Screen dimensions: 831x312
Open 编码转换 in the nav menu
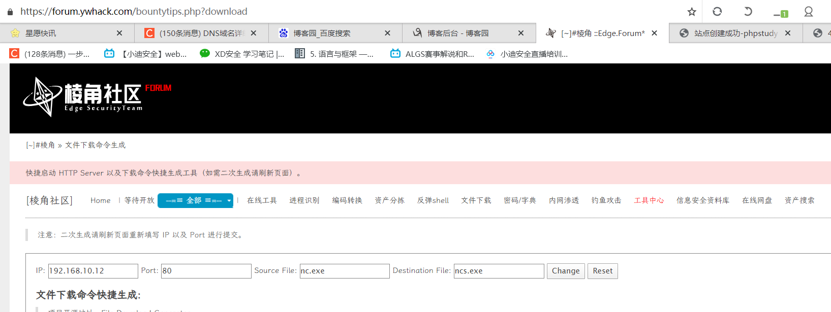(x=347, y=200)
